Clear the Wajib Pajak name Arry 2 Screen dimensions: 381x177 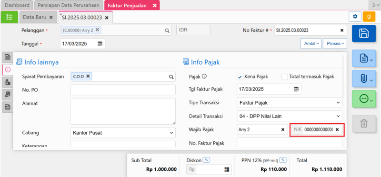(x=283, y=129)
